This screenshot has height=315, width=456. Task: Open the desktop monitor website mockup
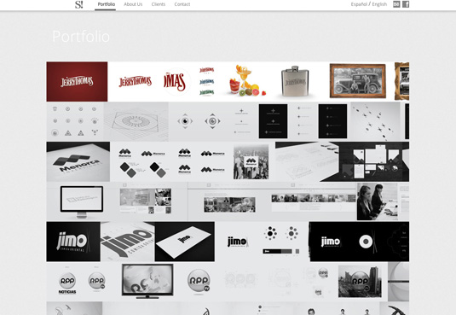pyautogui.click(x=82, y=201)
